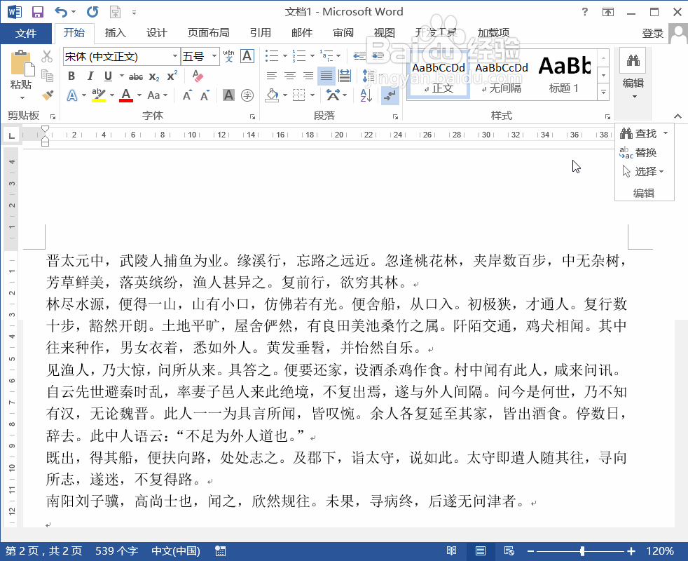Clear all formatting with eraser icon
This screenshot has height=561, width=688.
198,76
